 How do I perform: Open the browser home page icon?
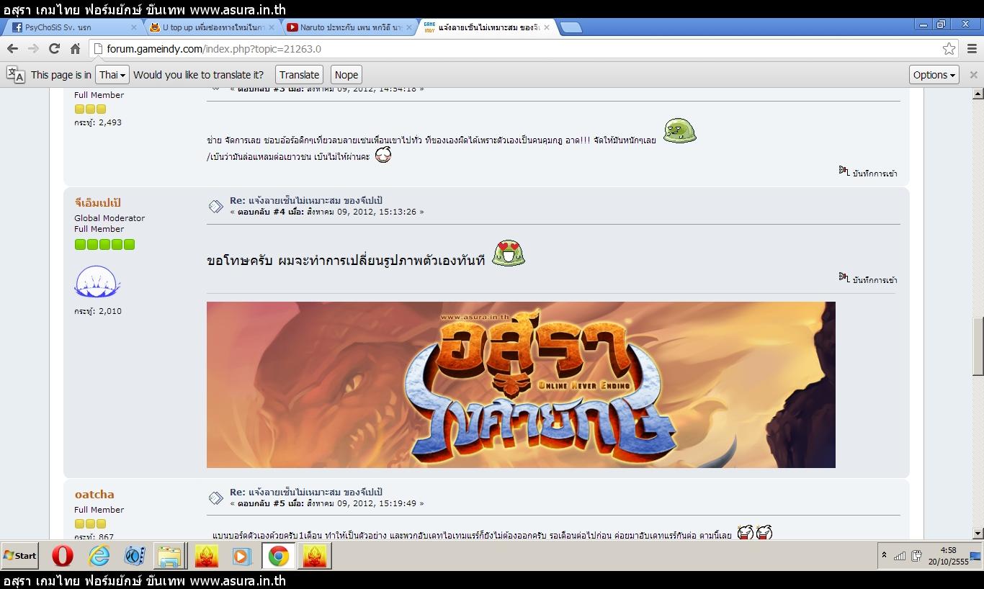pyautogui.click(x=75, y=49)
